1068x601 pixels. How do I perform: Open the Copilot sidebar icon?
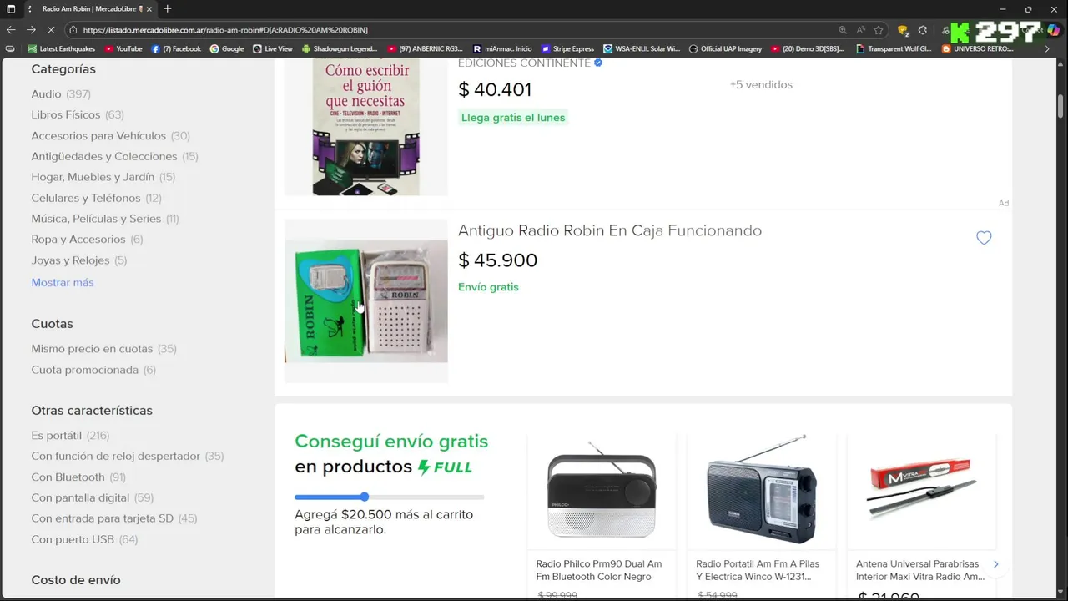tap(1054, 30)
